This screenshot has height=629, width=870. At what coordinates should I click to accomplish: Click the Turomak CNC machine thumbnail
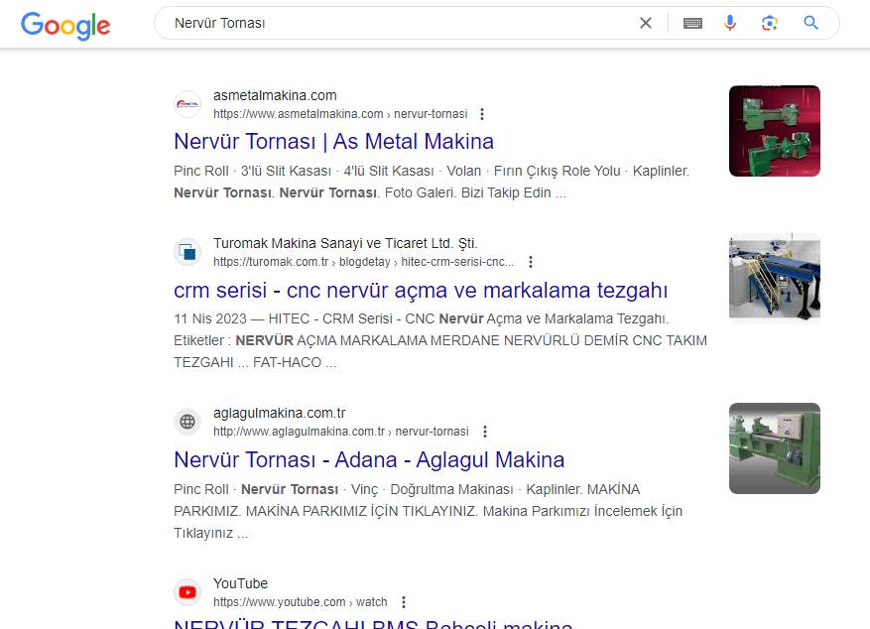point(774,279)
